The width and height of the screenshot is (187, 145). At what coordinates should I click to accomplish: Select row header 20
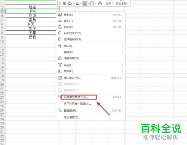pos(3,84)
